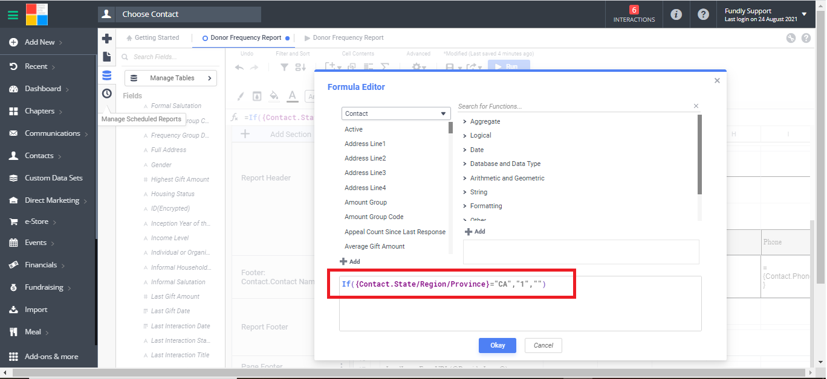
Task: Clear the function search with X icon
Action: click(696, 106)
